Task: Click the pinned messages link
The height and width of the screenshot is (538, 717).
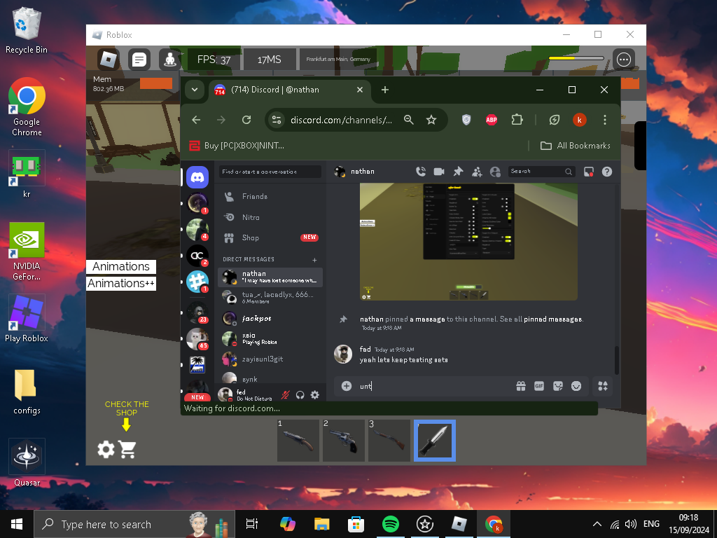Action: pos(553,319)
